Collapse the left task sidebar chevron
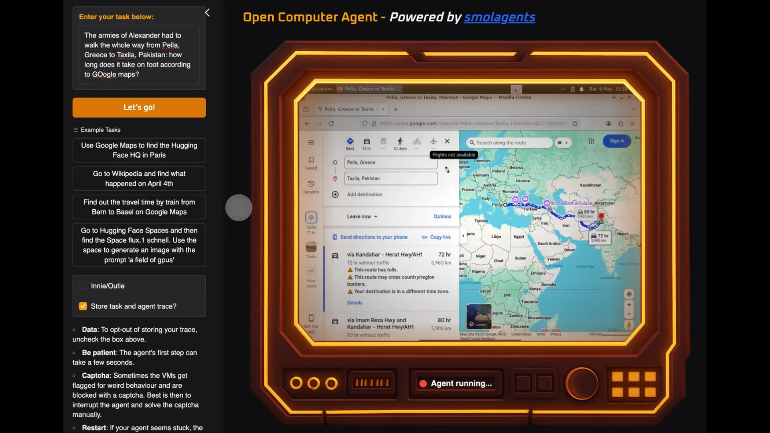Screen dimensions: 770x433 click(x=207, y=13)
